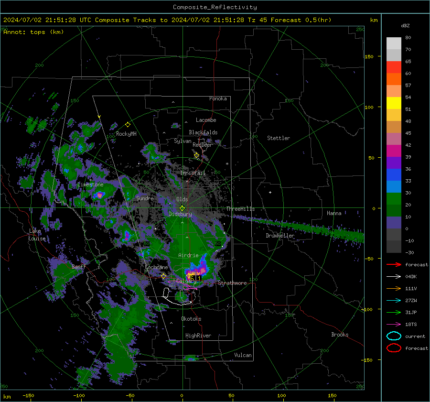Click the Sundre town label
The height and width of the screenshot is (402, 430).
[x=145, y=198]
